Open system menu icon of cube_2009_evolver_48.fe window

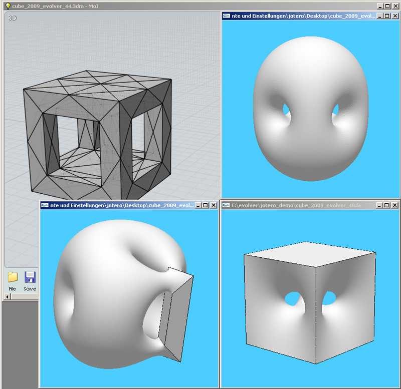tap(225, 205)
